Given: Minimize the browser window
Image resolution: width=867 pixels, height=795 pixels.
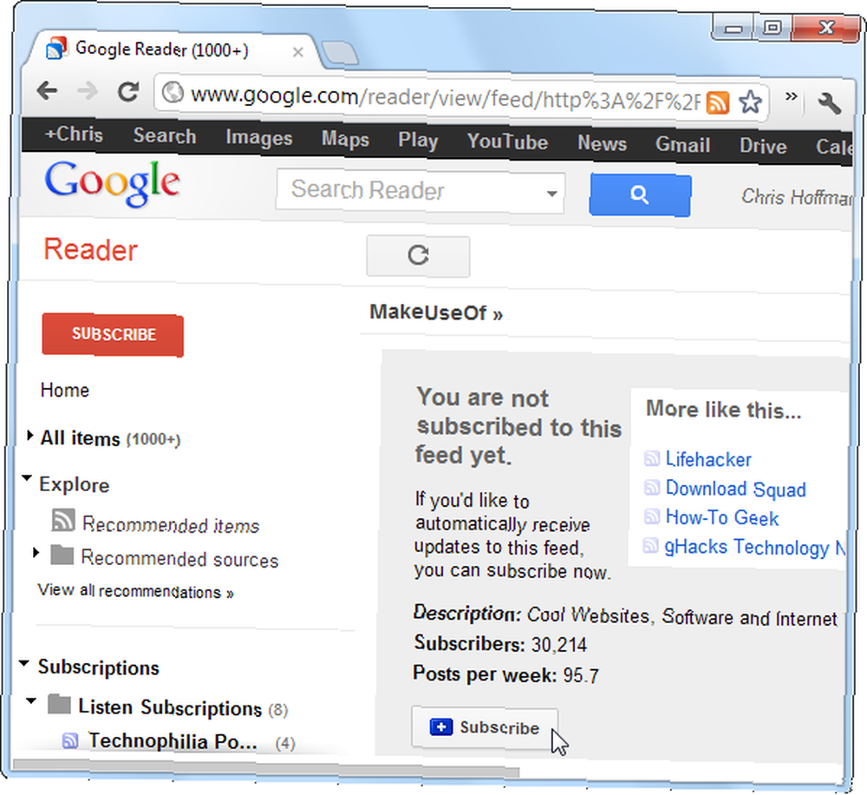Looking at the screenshot, I should click(x=733, y=28).
